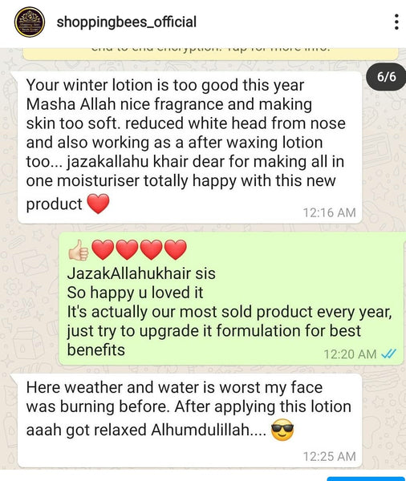Tap the shoppingbees_official profile picture
This screenshot has width=406, height=481.
tap(30, 22)
